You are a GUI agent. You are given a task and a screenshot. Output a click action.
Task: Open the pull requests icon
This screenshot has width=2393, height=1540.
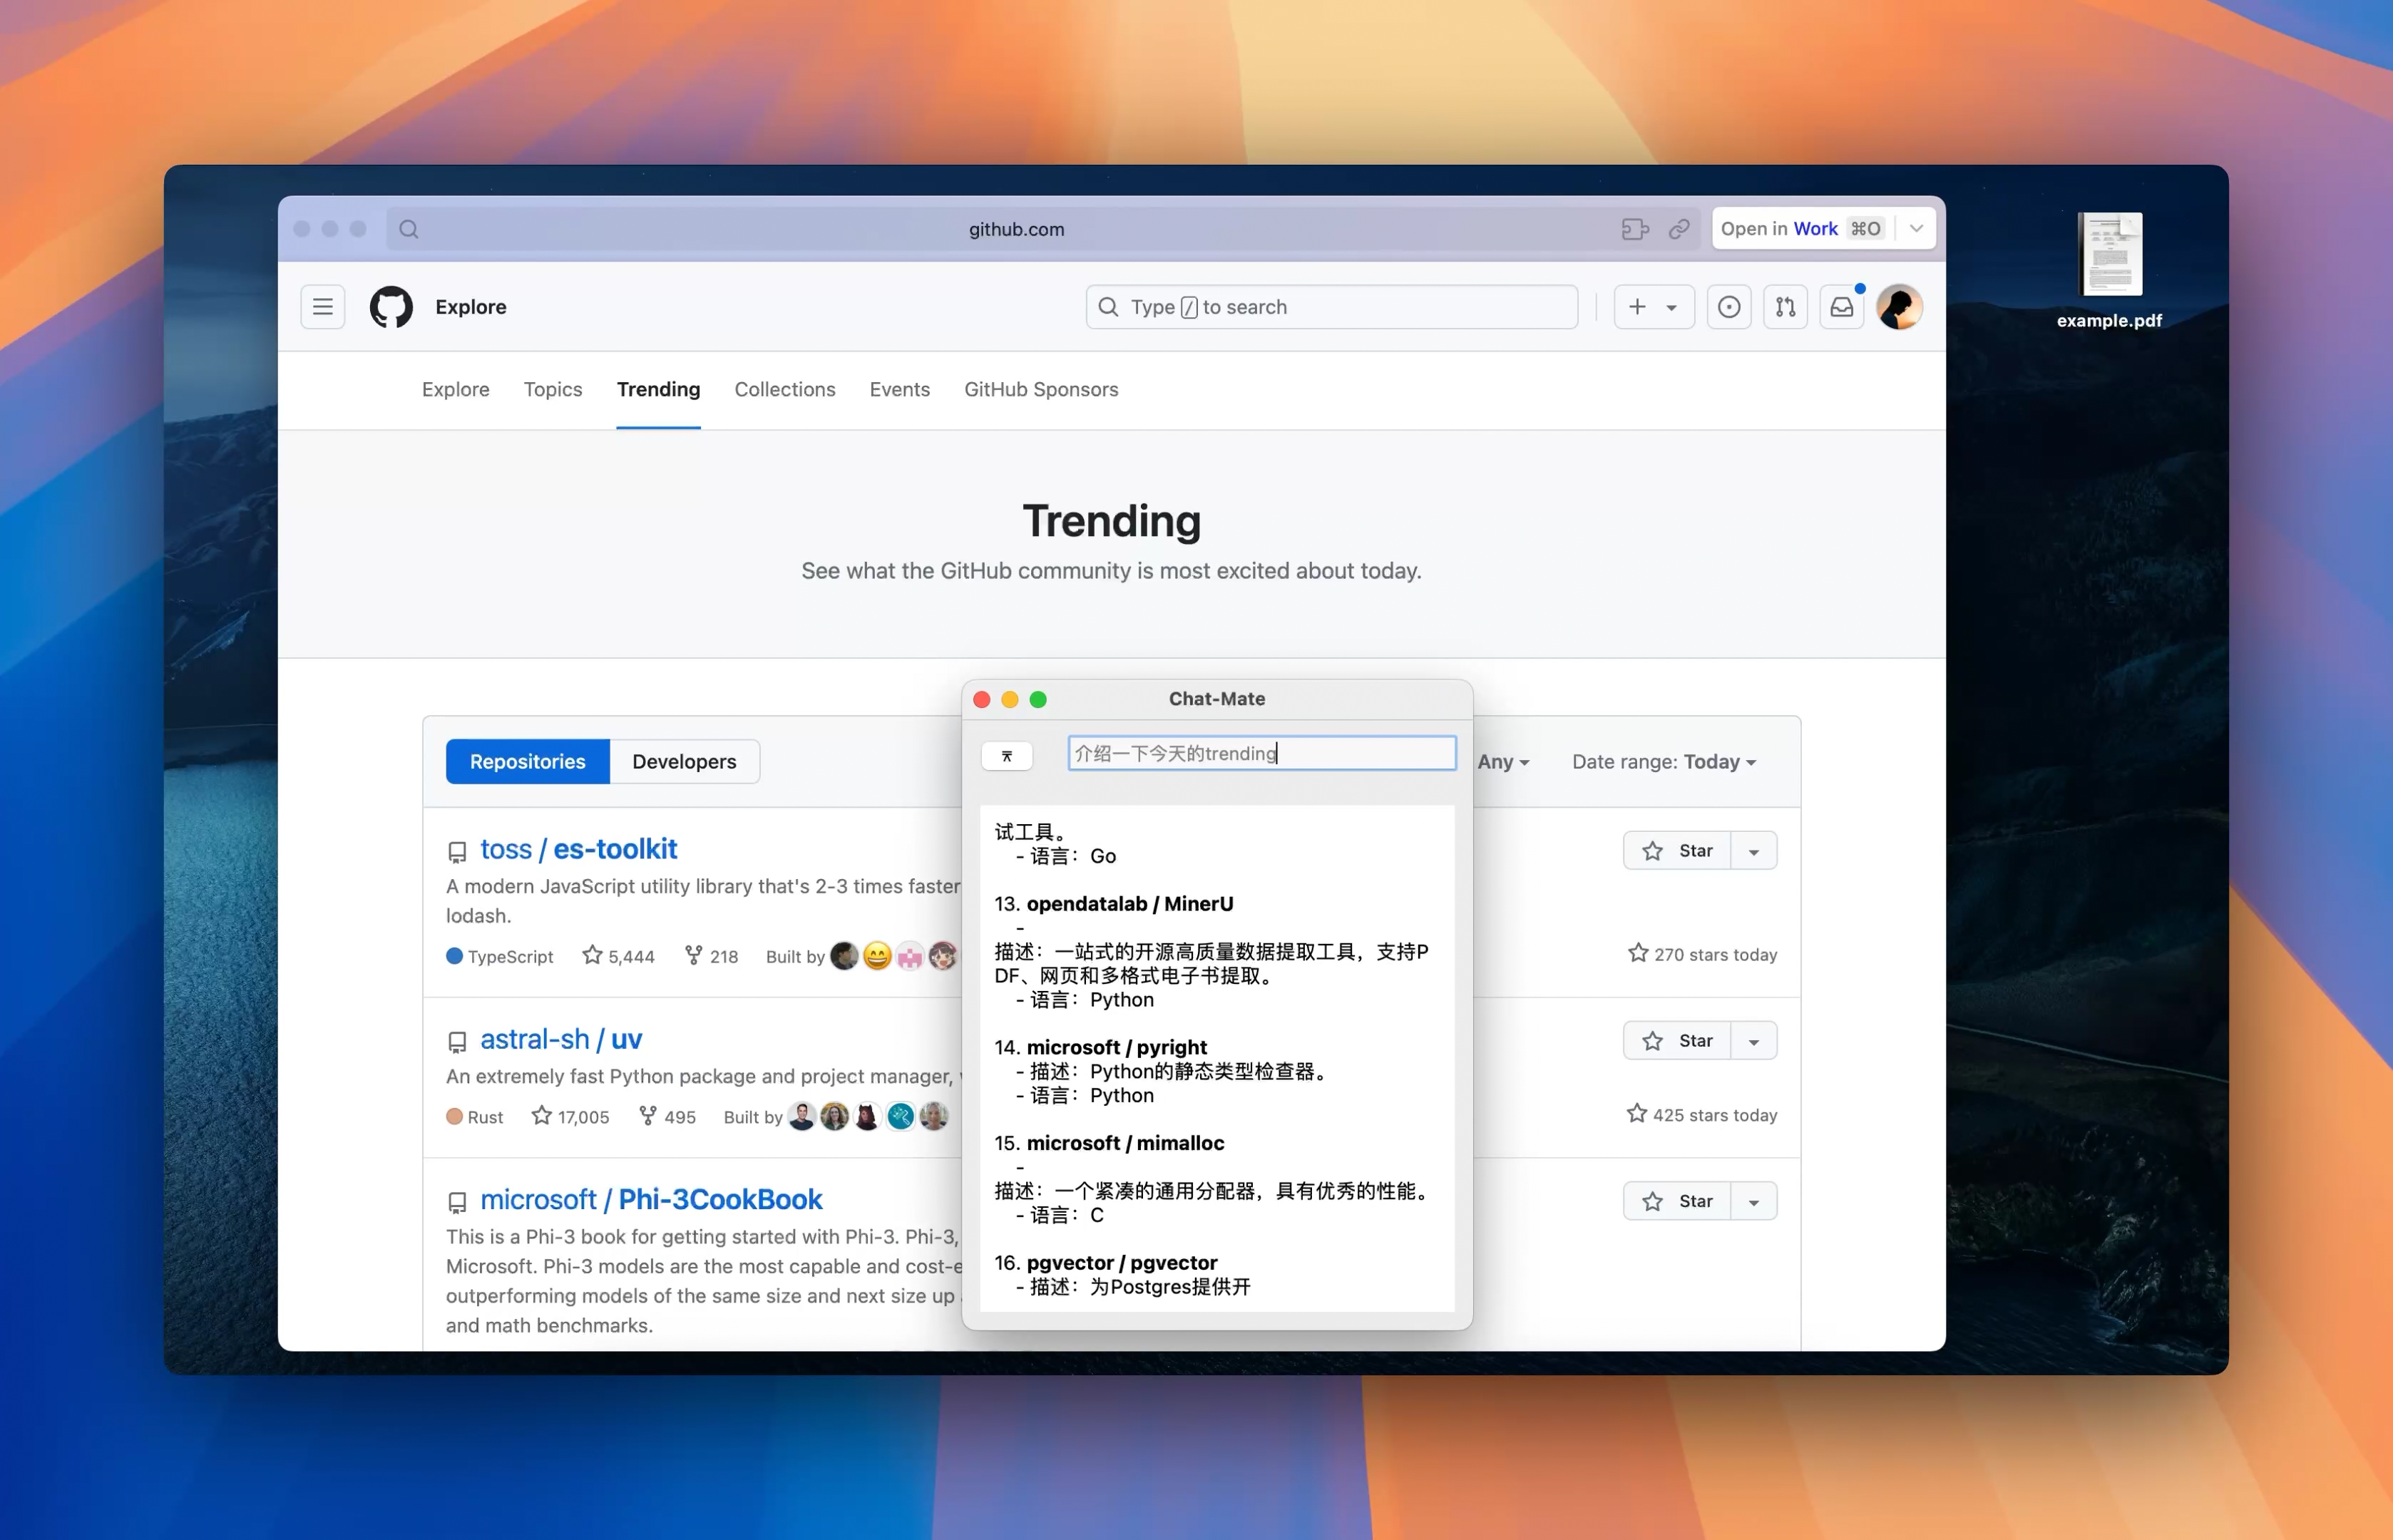pos(1785,307)
